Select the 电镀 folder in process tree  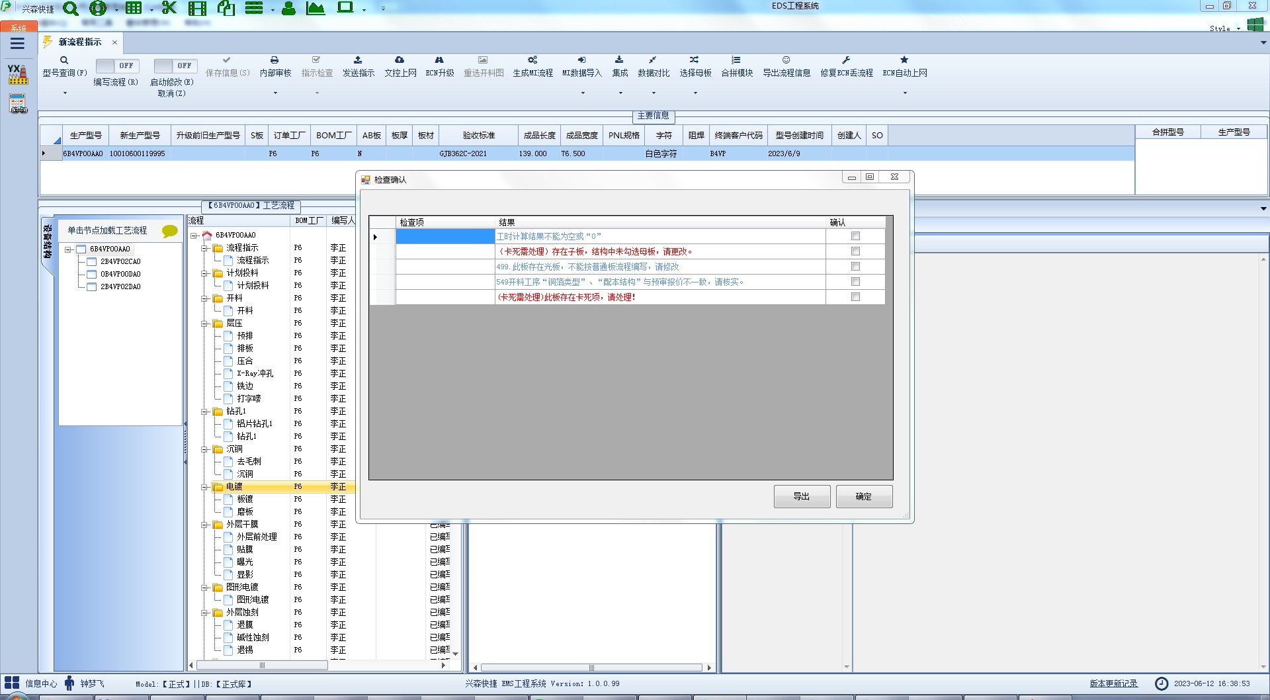click(x=235, y=487)
